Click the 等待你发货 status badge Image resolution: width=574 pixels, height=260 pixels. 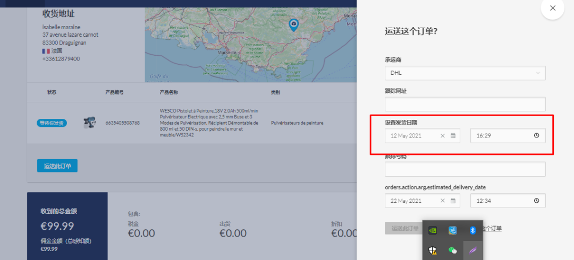tap(52, 123)
